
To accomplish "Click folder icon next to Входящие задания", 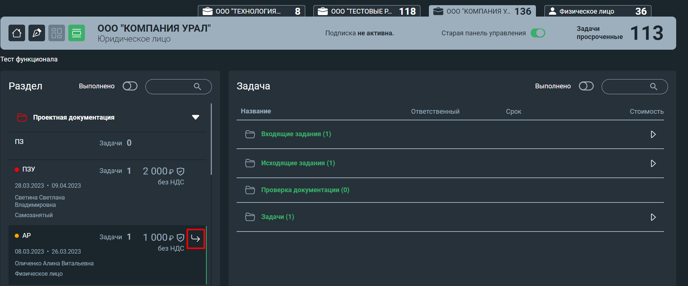I will pos(250,134).
